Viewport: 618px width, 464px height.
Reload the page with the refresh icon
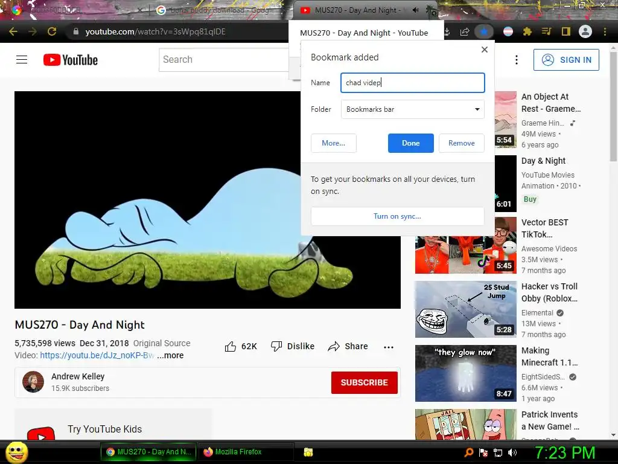pos(52,31)
